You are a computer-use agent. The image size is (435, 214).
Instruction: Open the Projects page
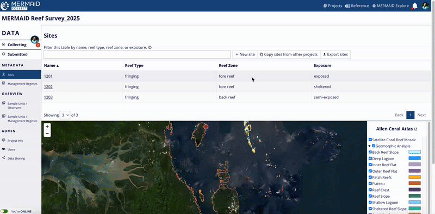pos(333,6)
